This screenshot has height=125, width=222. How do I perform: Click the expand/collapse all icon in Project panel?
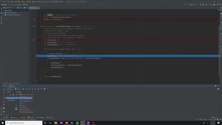(x=21, y=8)
